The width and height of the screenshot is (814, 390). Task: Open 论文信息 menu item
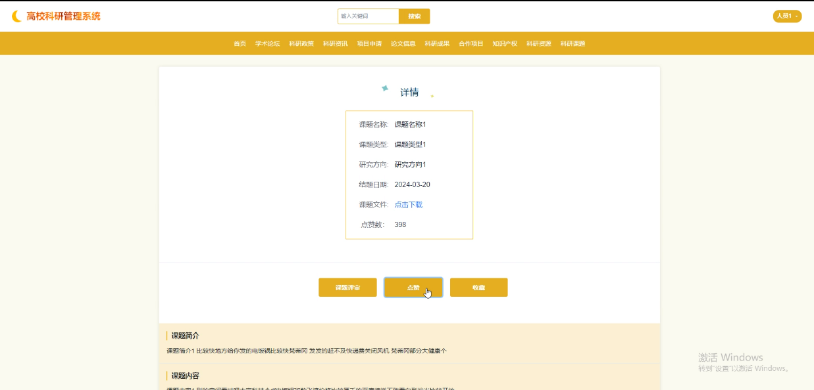(x=403, y=43)
